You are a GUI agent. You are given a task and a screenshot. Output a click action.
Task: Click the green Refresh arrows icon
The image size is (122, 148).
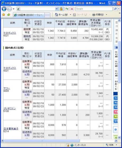tap(67, 9)
